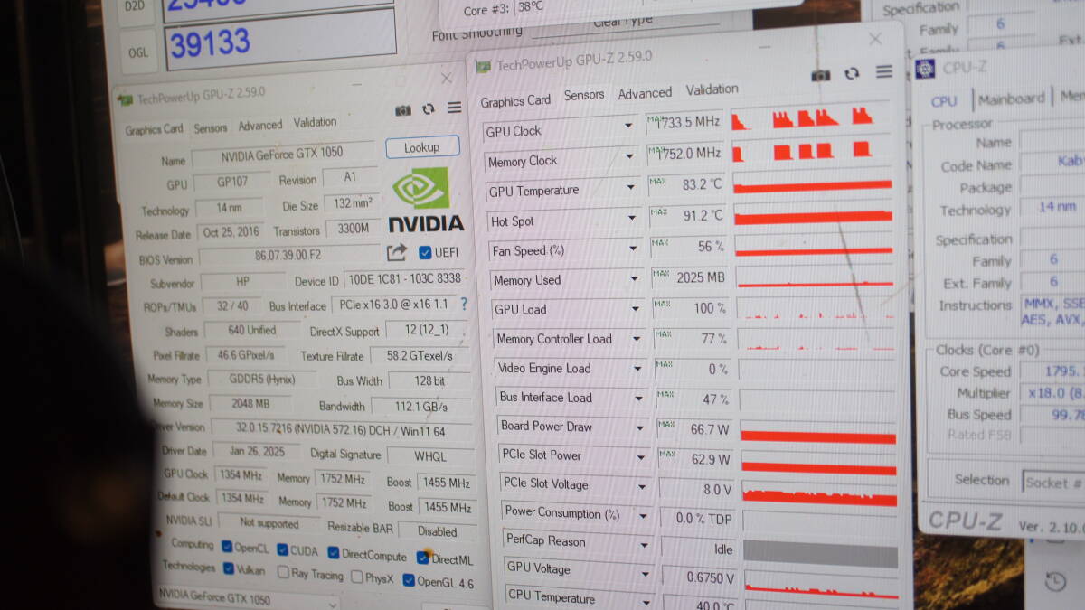Viewport: 1085px width, 610px height.
Task: Click the BIOS Version field 86.07.39.00.F2
Action: [x=288, y=256]
